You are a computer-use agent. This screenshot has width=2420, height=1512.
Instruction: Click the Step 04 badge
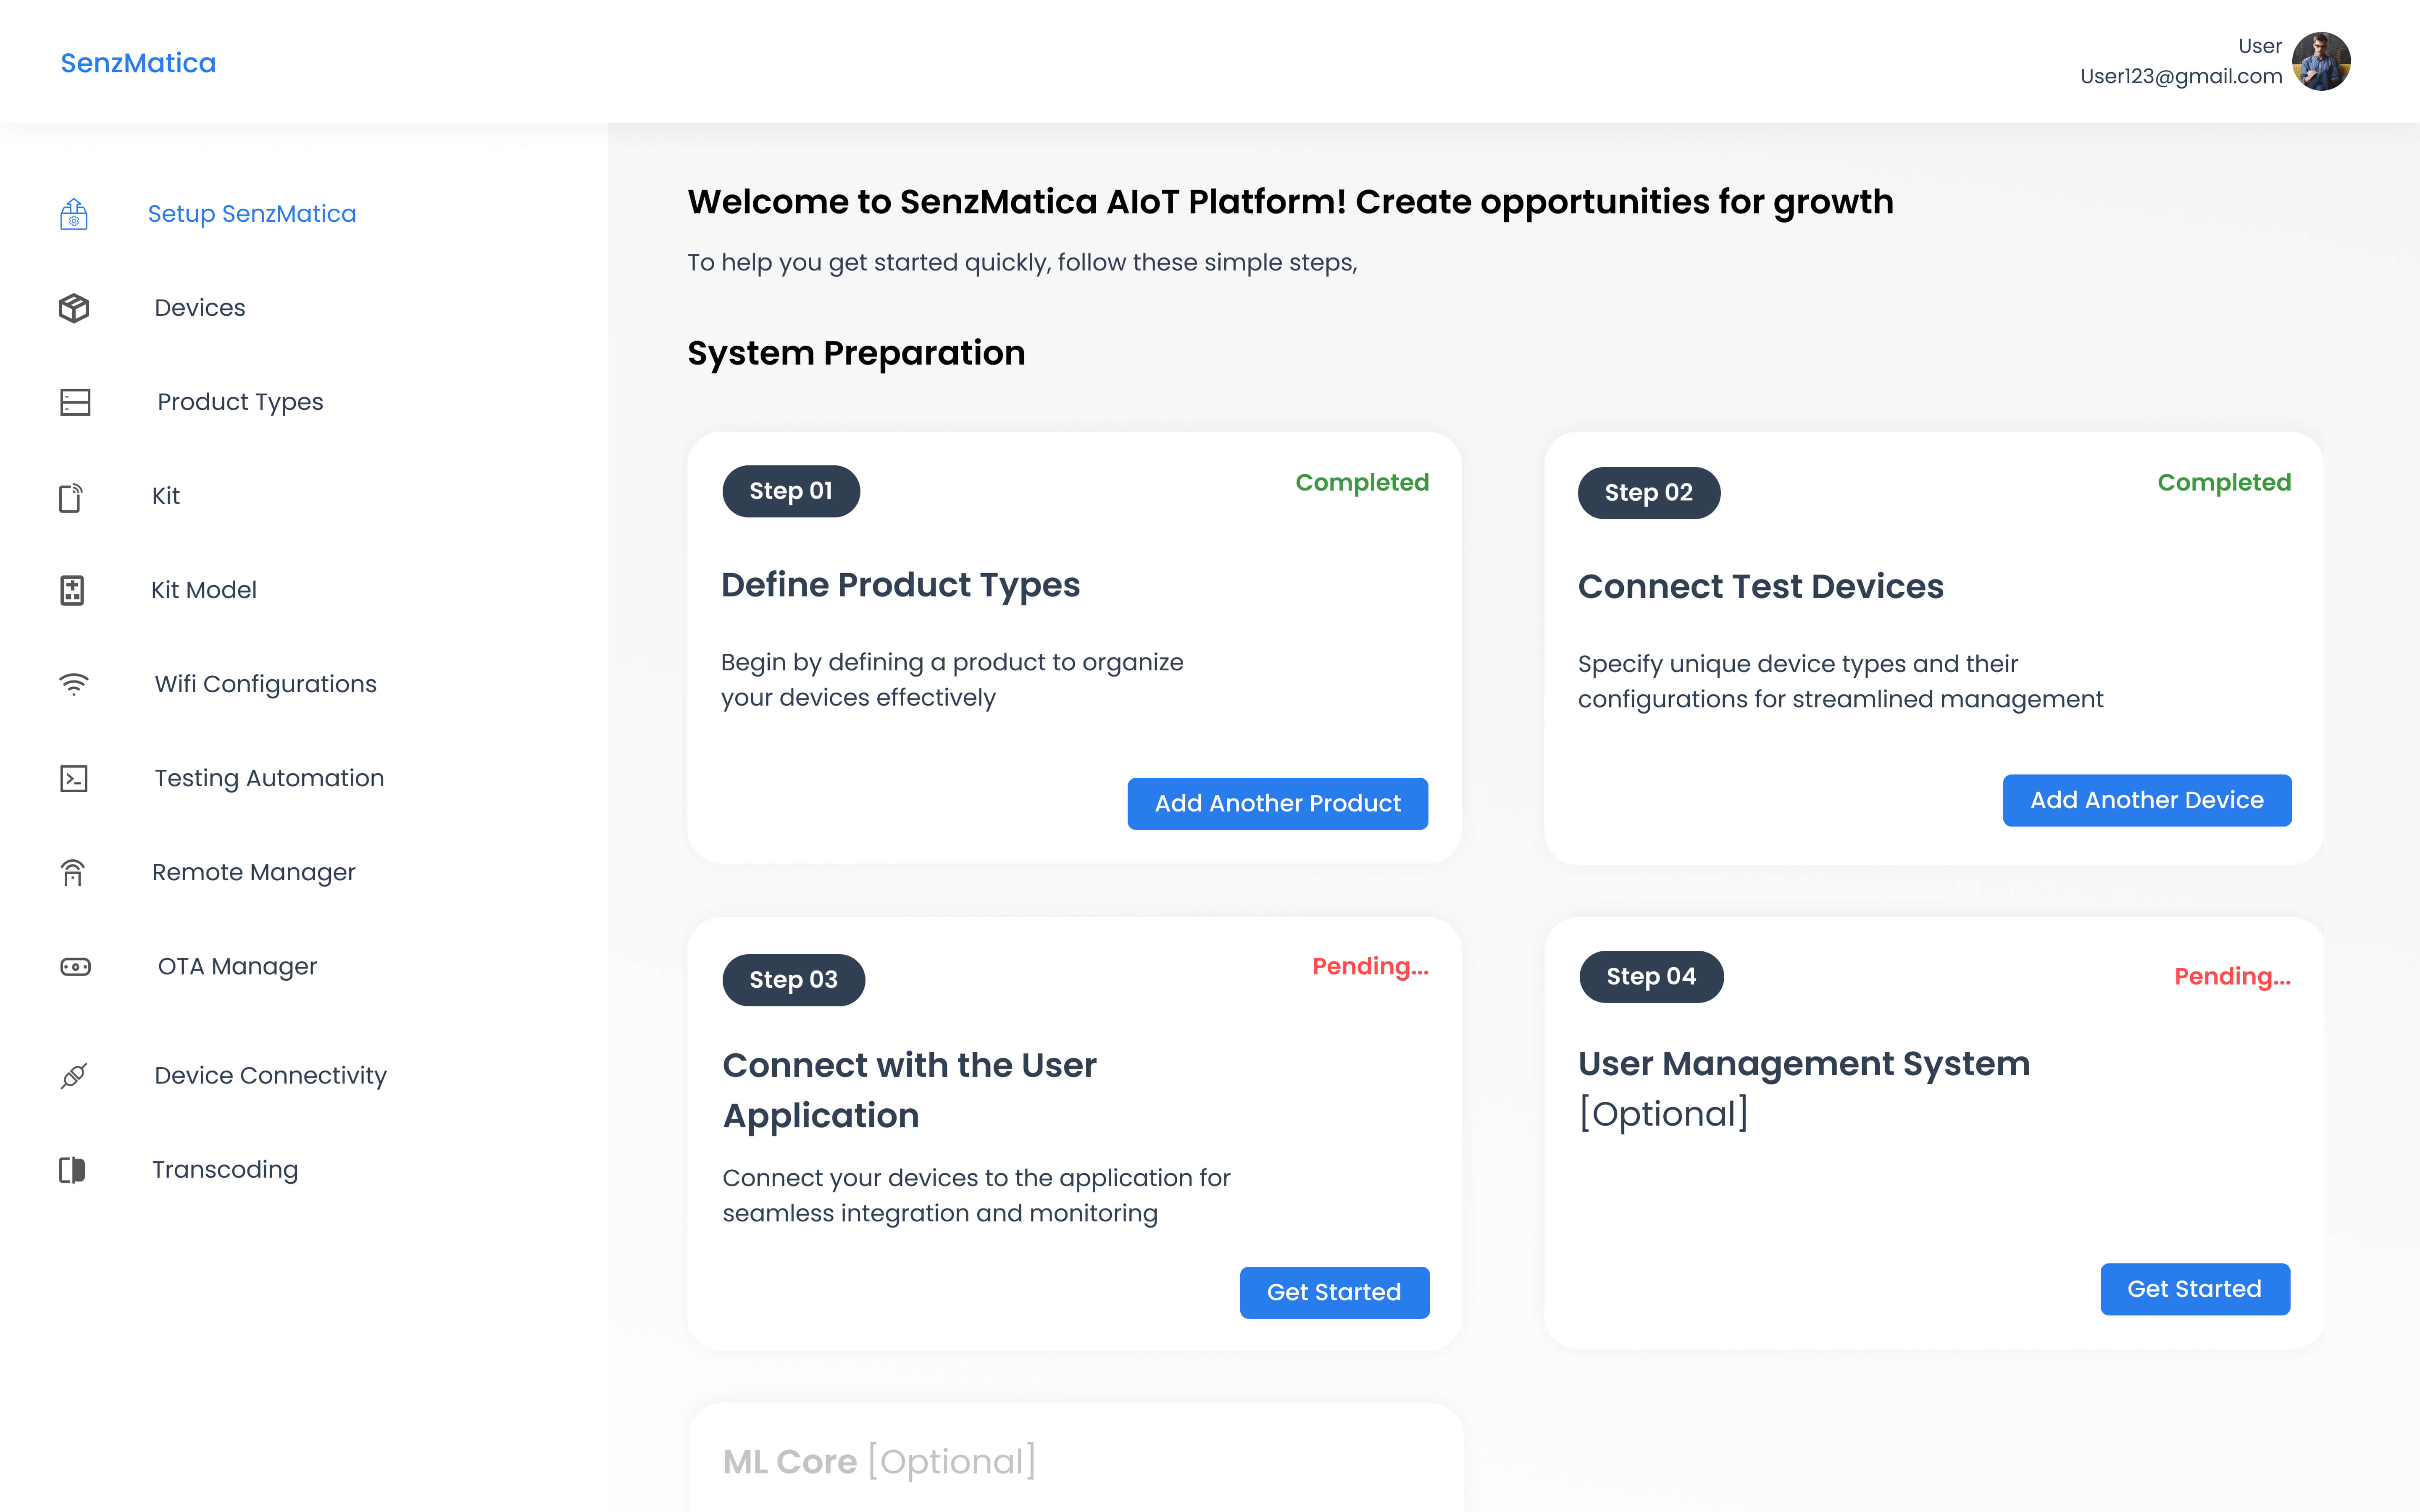pyautogui.click(x=1651, y=977)
